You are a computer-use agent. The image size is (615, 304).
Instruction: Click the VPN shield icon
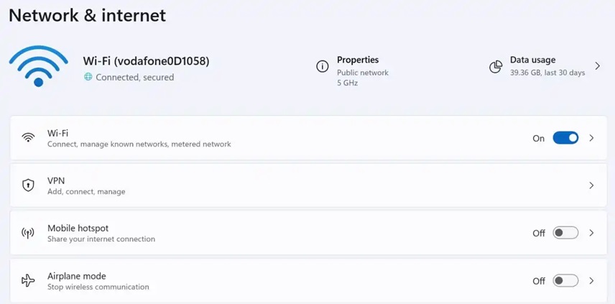pos(28,185)
